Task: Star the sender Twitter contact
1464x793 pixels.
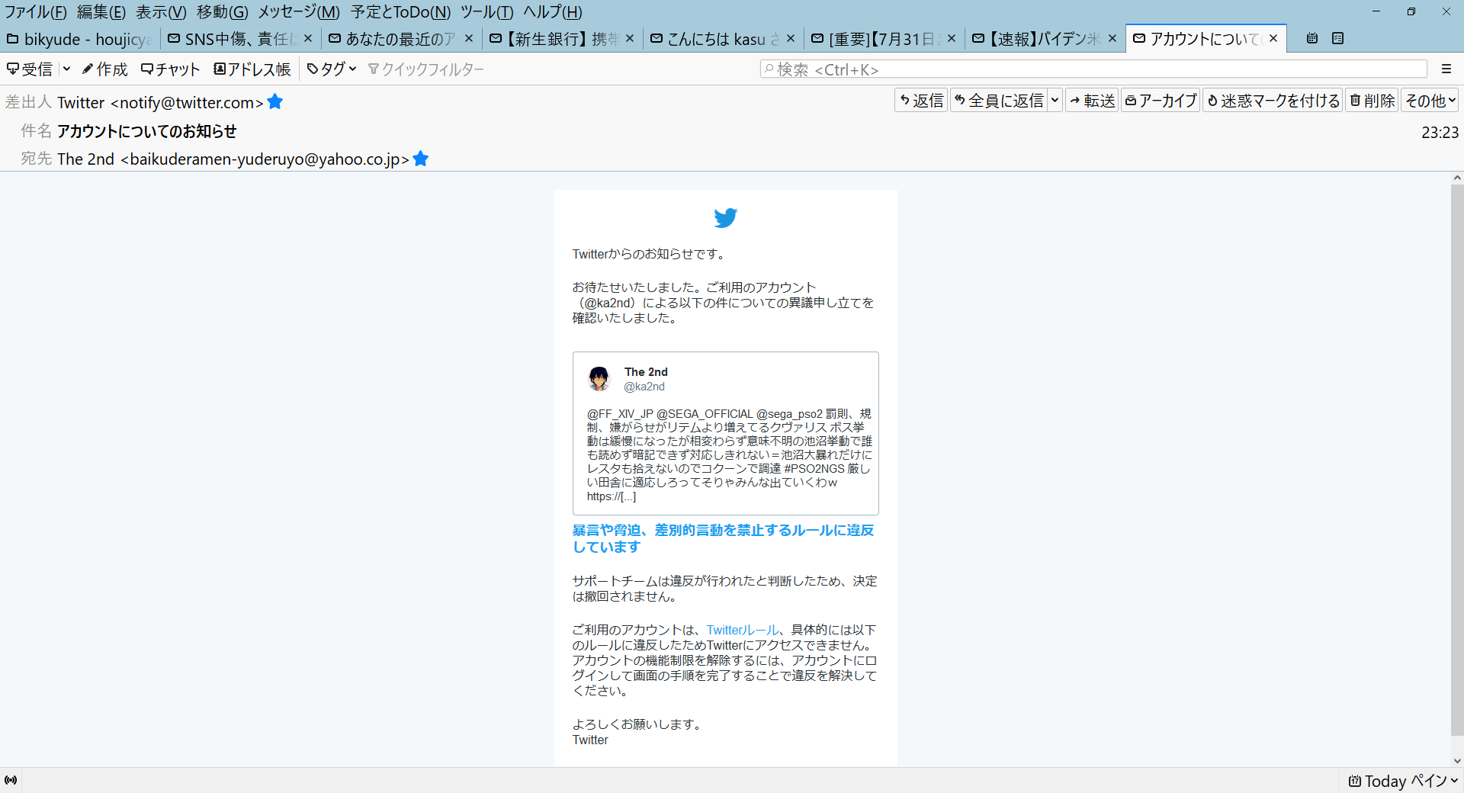Action: click(x=275, y=101)
